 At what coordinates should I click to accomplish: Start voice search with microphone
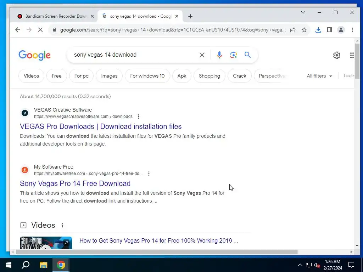[219, 55]
